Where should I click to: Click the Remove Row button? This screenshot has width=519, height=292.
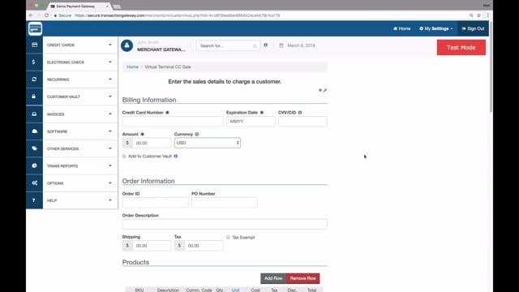tap(302, 278)
